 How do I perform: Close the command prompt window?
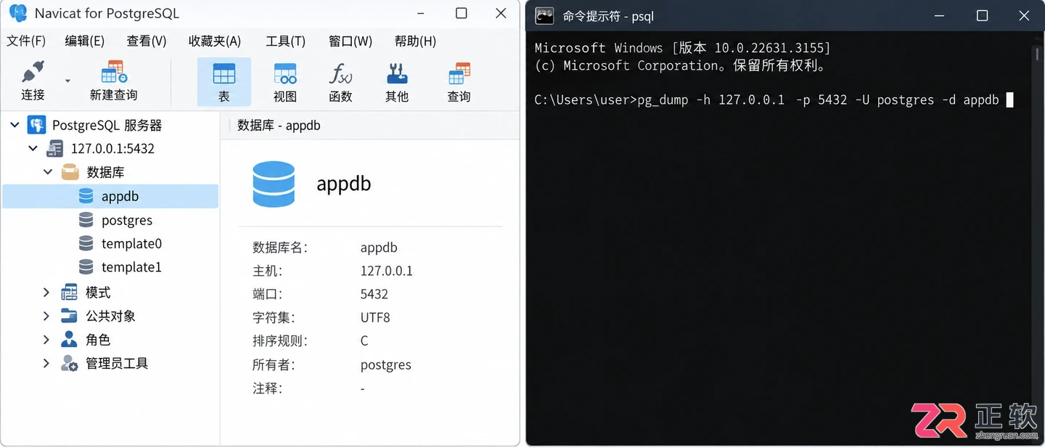click(x=1024, y=15)
